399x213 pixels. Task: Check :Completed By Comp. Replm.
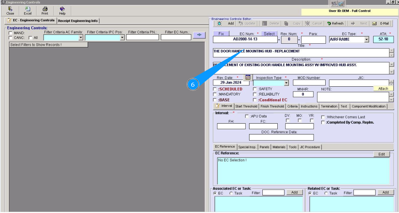tap(323, 123)
